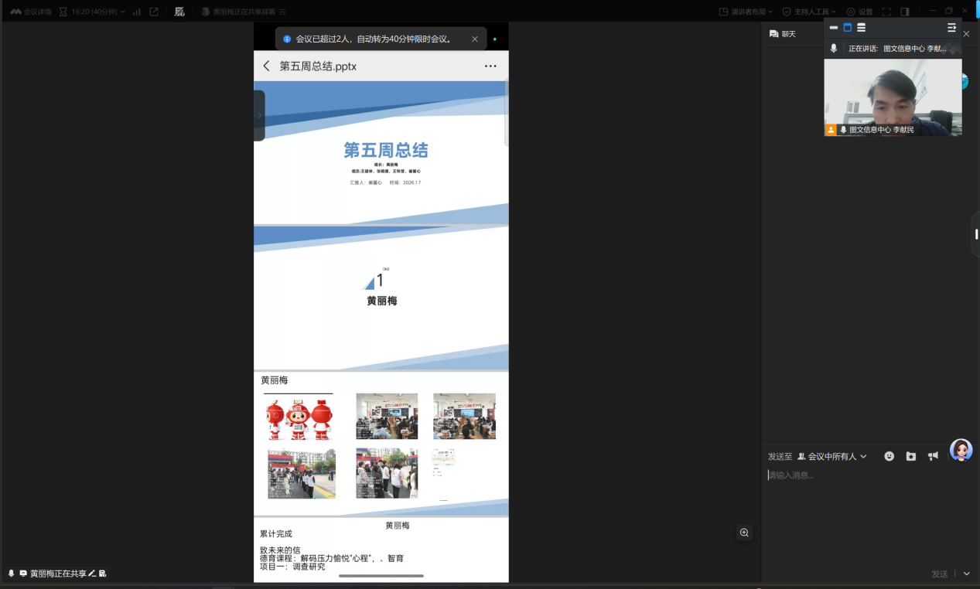Open 设置 settings in the top bar
980x589 pixels.
pyautogui.click(x=859, y=12)
